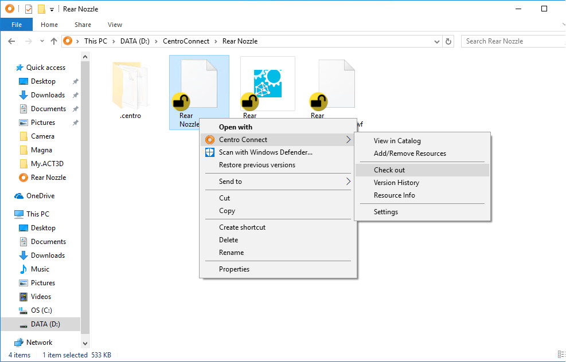Collapse the This PC tree node
The width and height of the screenshot is (566, 362).
pos(7,214)
